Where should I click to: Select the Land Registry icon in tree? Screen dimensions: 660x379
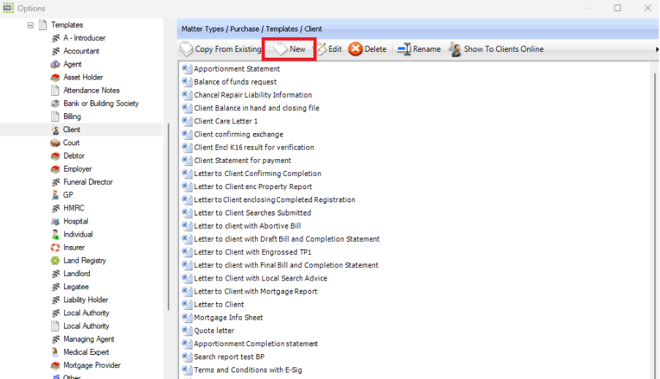(56, 261)
